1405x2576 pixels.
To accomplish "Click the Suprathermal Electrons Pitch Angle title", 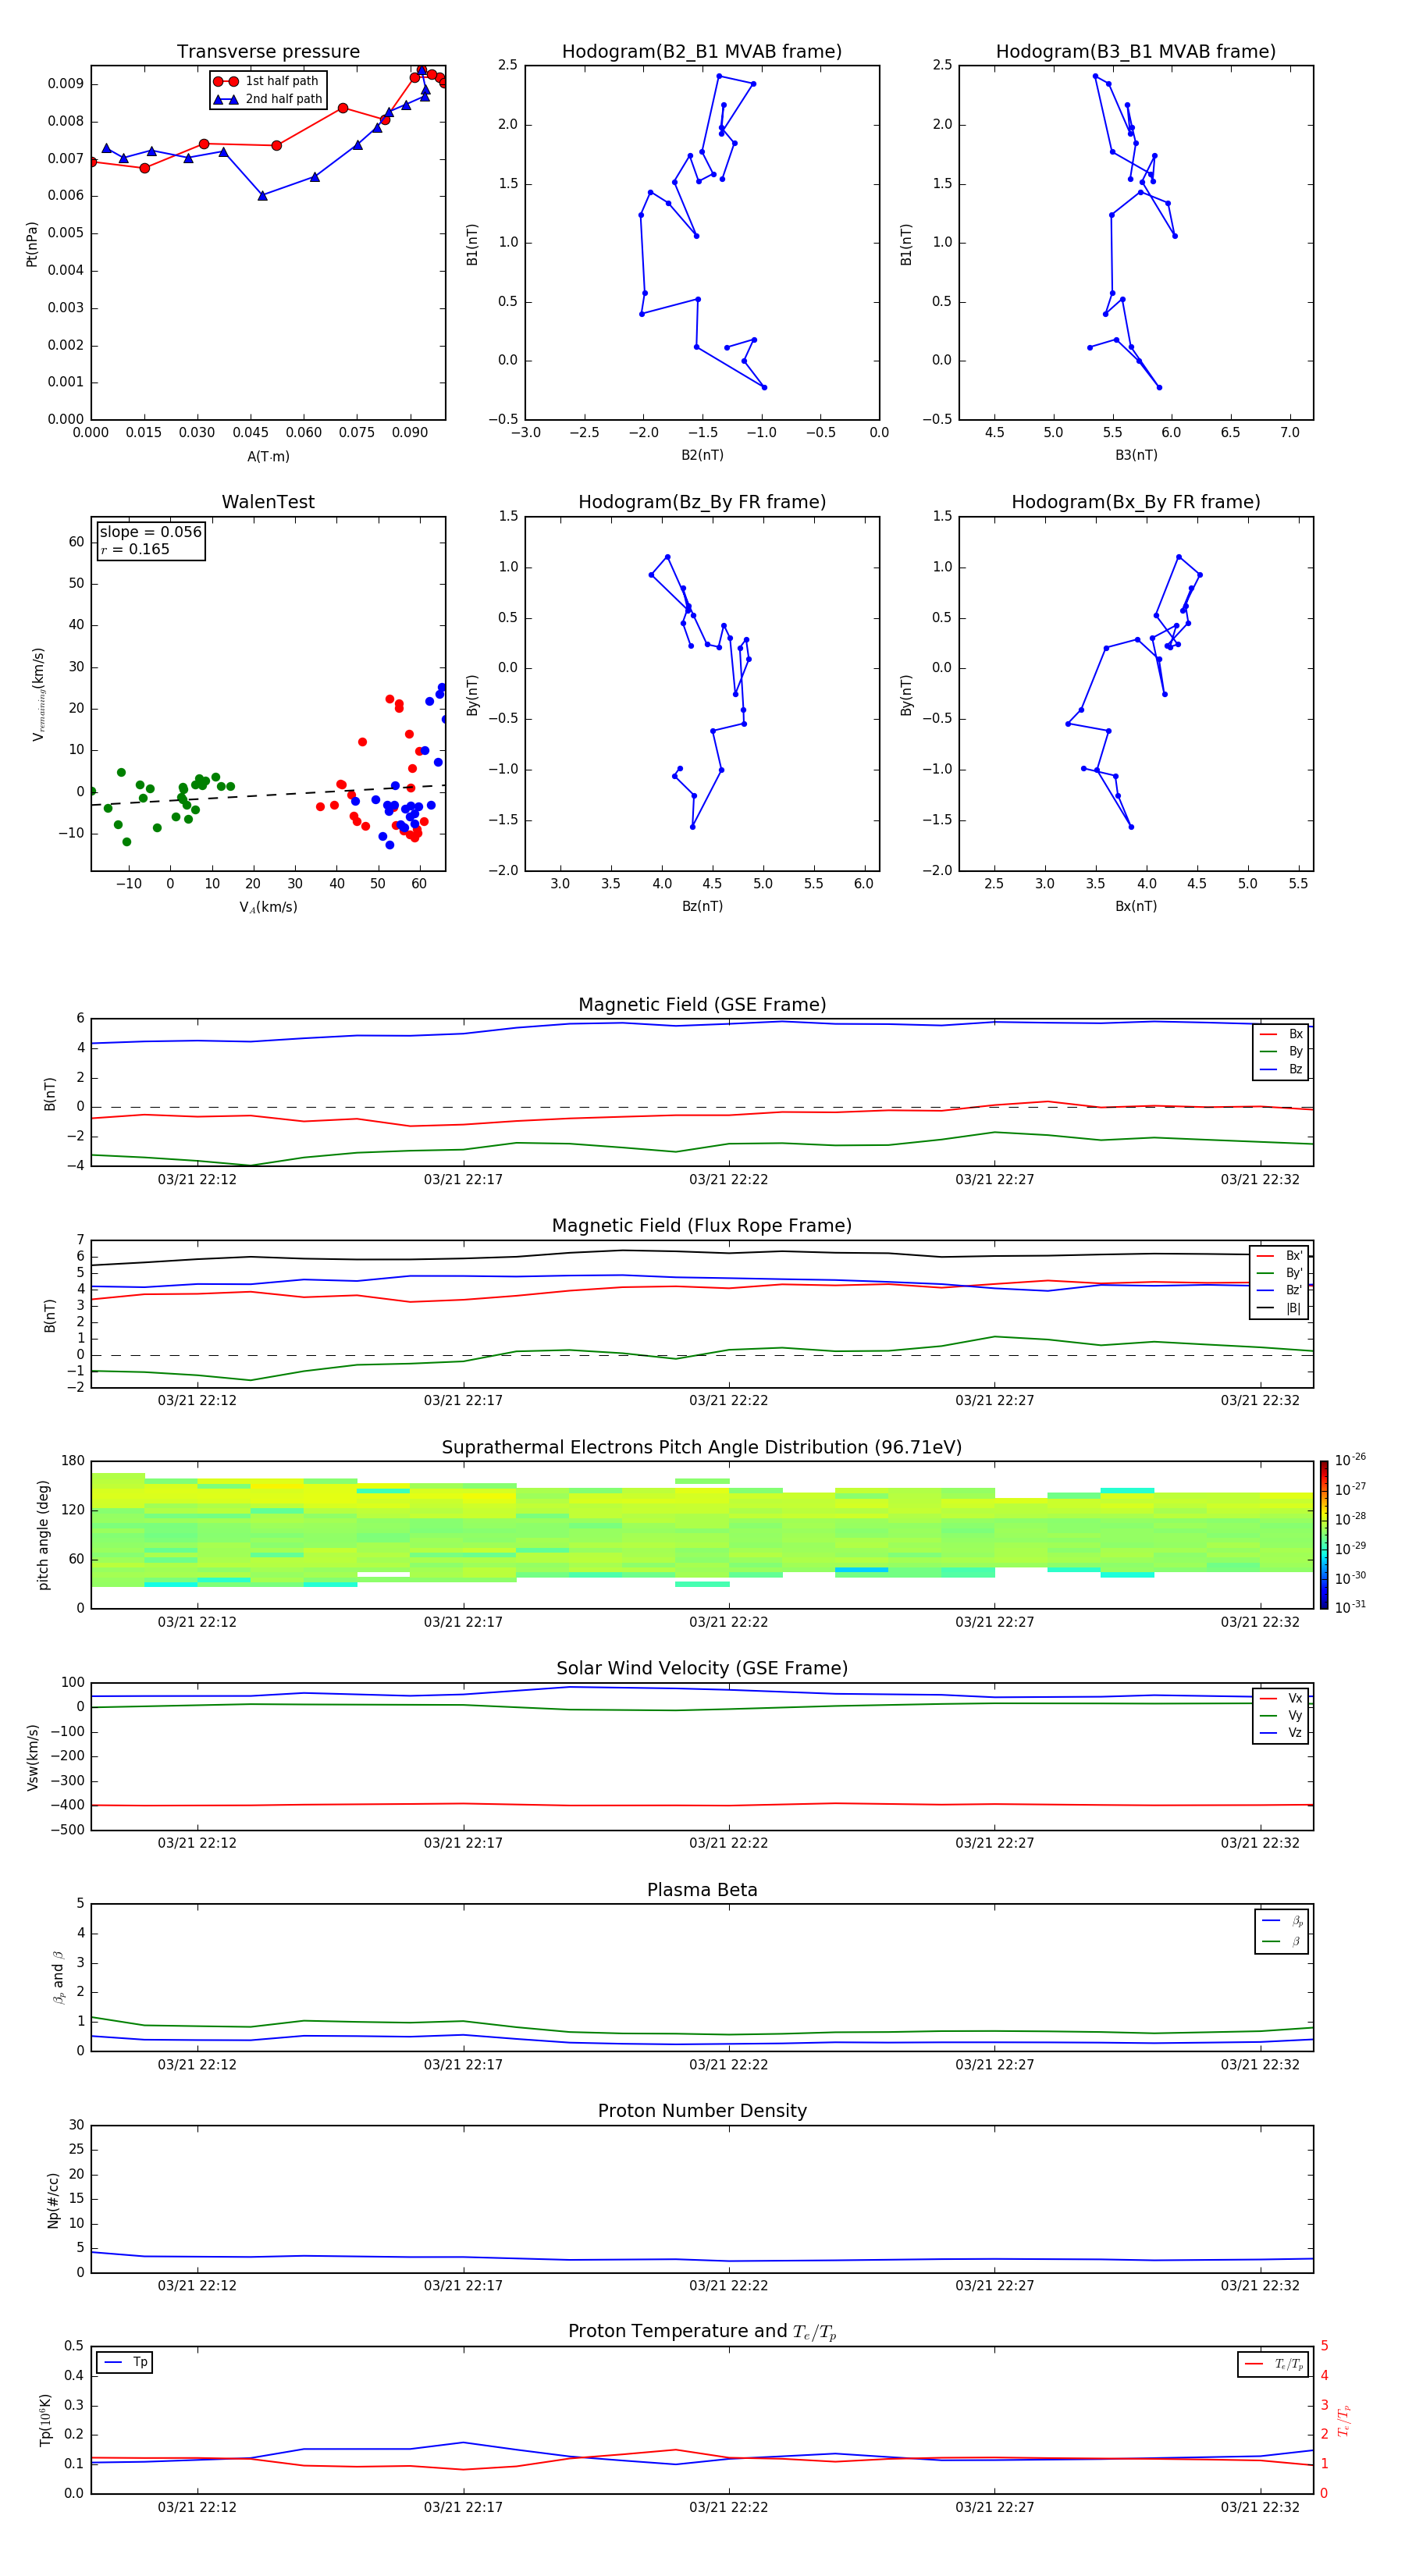I will click(702, 1447).
